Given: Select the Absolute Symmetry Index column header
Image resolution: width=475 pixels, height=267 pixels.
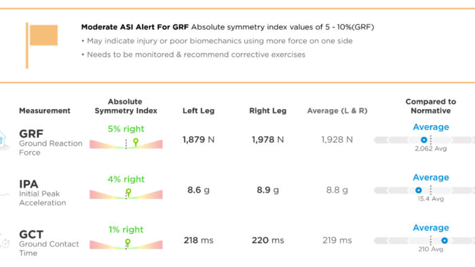Looking at the screenshot, I should pos(126,106).
